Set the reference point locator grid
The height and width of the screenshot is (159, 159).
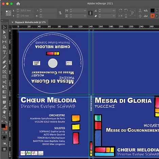[x=8, y=13]
